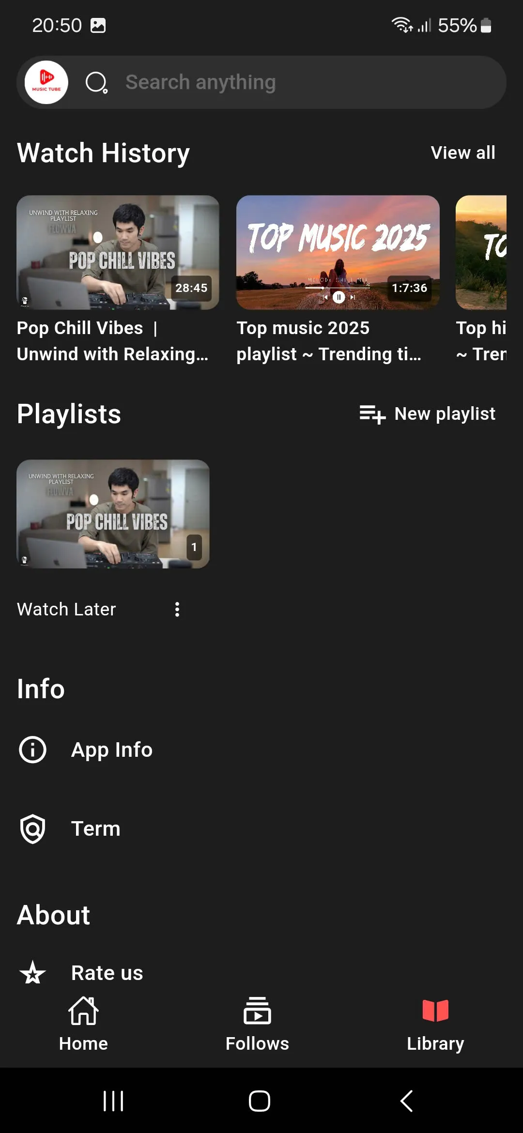Image resolution: width=523 pixels, height=1133 pixels.
Task: Create a New playlist
Action: click(x=445, y=414)
